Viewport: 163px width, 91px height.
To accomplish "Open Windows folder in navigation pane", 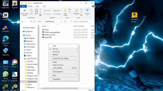I will [30, 87].
